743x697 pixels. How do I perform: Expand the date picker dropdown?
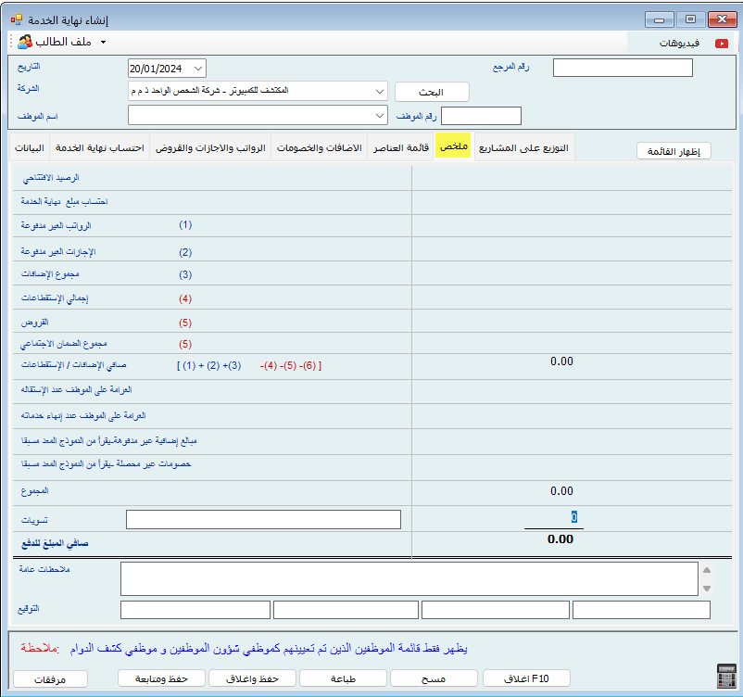click(x=199, y=68)
